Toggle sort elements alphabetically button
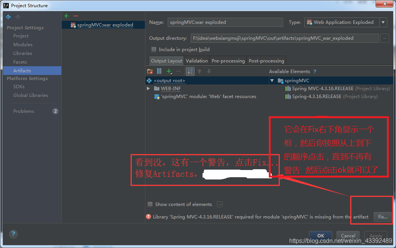Viewport: 396px width, 248px height. [x=190, y=72]
